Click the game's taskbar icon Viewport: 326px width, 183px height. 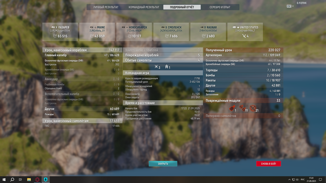click(x=46, y=179)
